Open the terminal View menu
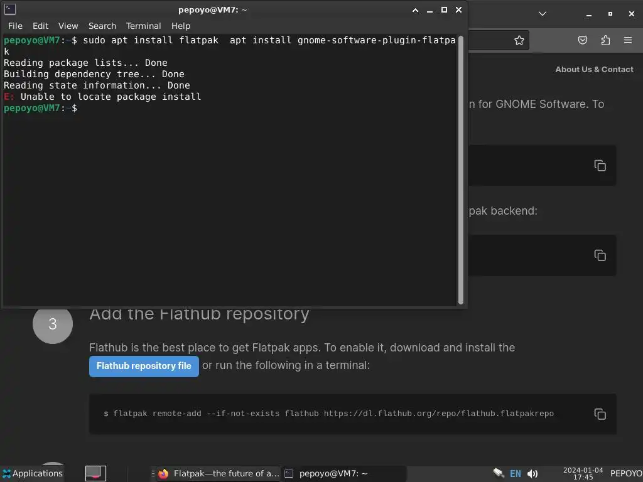643x482 pixels. click(68, 26)
